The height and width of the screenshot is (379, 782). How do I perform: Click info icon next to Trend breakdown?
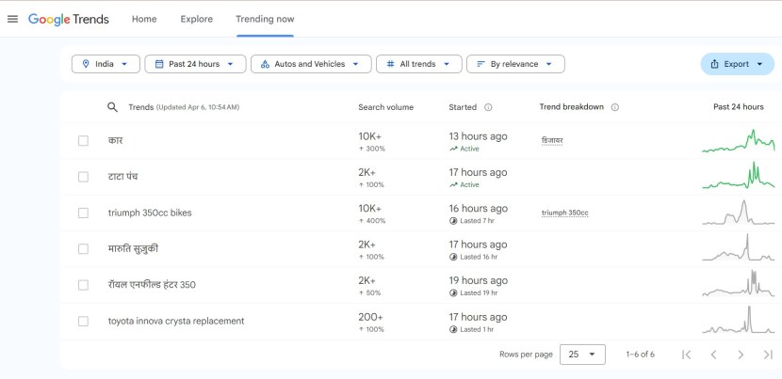click(615, 107)
